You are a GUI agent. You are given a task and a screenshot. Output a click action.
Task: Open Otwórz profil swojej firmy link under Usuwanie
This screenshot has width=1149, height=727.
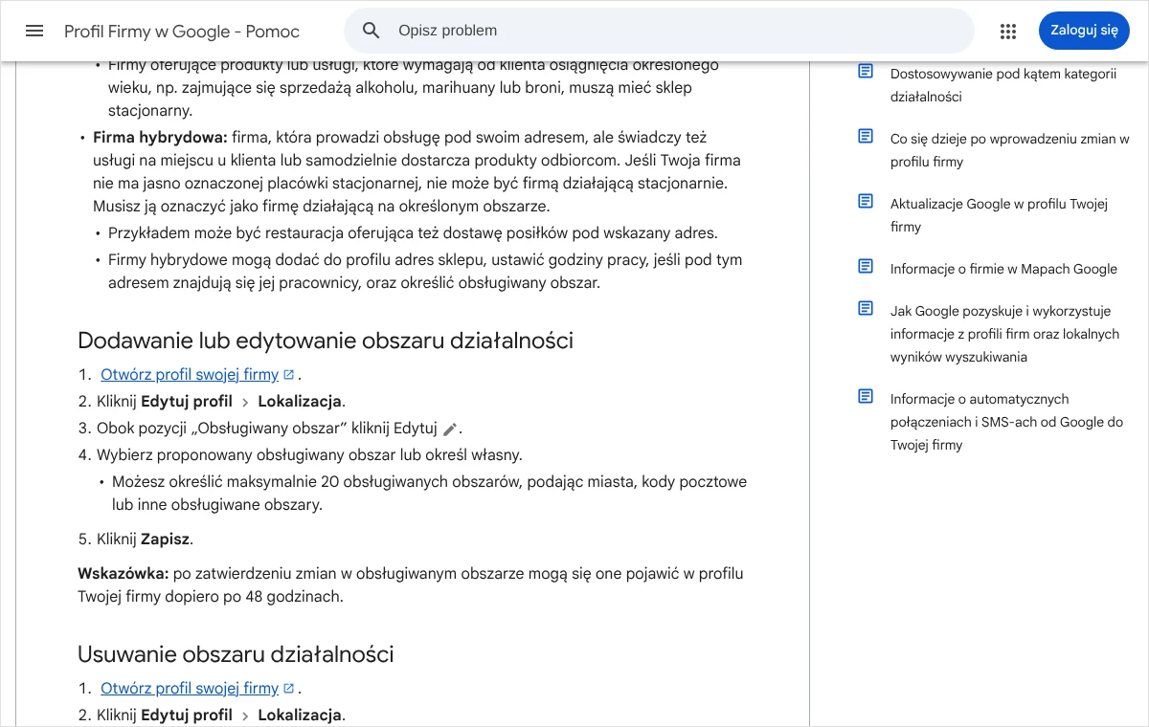tap(190, 689)
